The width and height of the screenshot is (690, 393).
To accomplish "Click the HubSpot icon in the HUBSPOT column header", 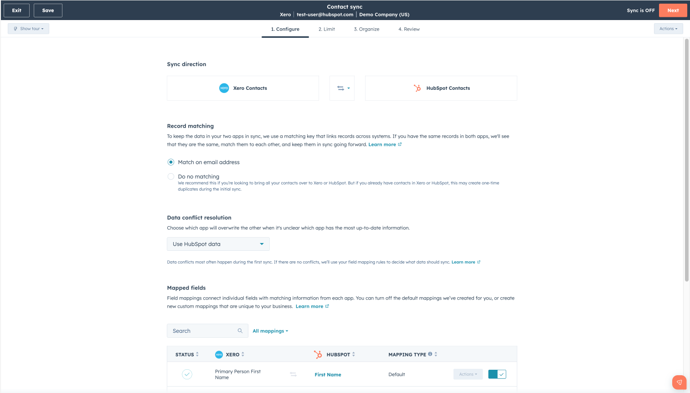I will [x=317, y=354].
